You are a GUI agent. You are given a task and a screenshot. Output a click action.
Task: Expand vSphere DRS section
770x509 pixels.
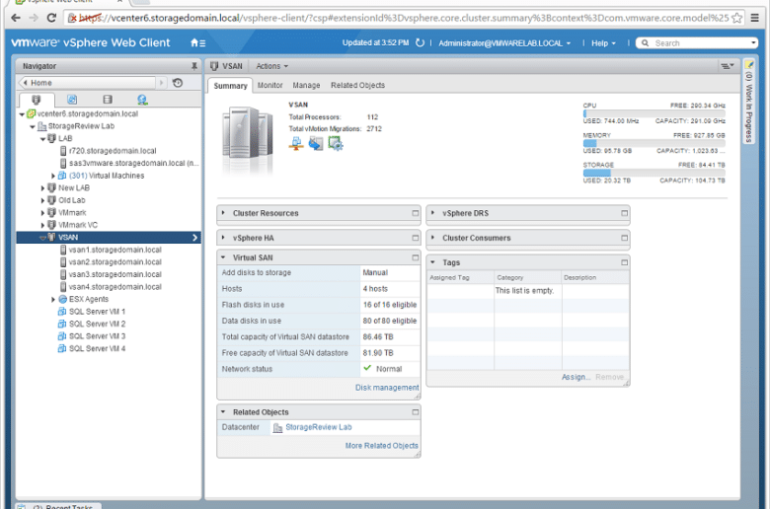click(432, 213)
